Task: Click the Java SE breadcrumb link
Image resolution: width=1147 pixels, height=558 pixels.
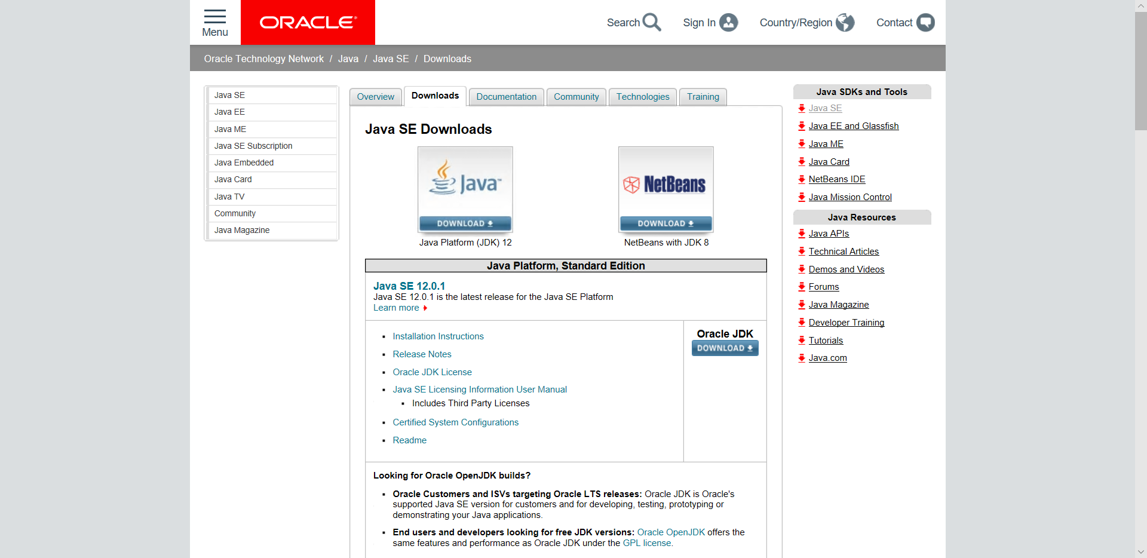Action: (x=391, y=59)
